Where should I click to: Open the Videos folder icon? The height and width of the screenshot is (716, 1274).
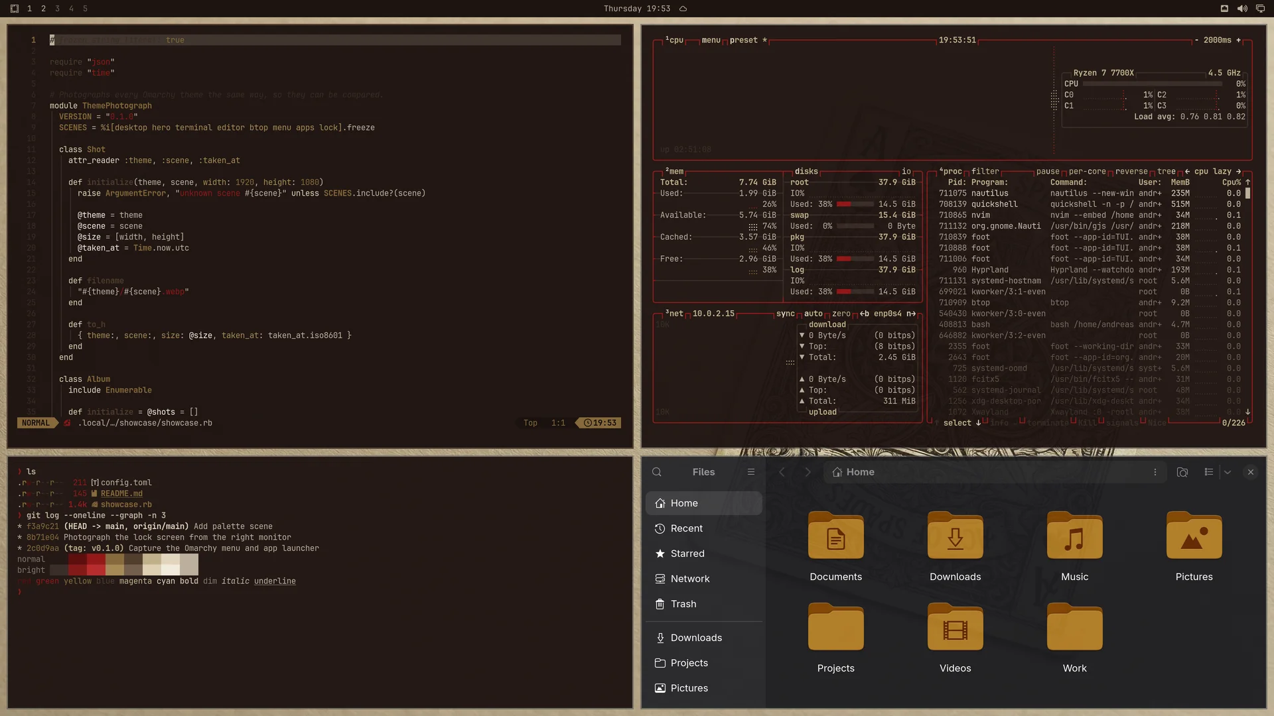coord(955,627)
